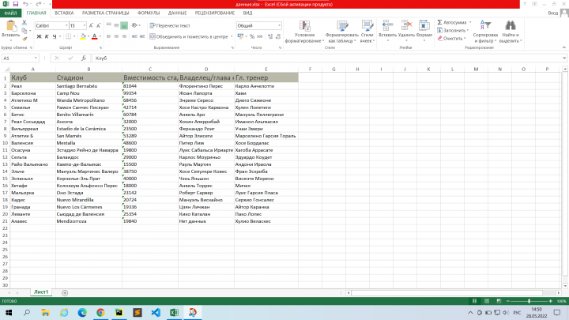
Task: Toggle bold formatting Ж
Action: pyautogui.click(x=39, y=36)
